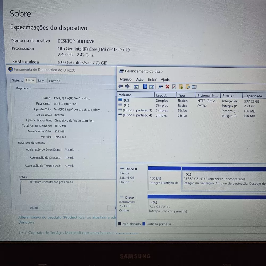Sort by the Volume column header
Image resolution: width=266 pixels, height=266 pixels.
[x=136, y=95]
